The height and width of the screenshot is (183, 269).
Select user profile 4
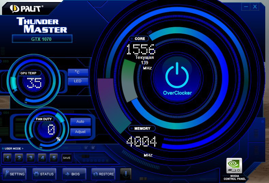click(42, 158)
